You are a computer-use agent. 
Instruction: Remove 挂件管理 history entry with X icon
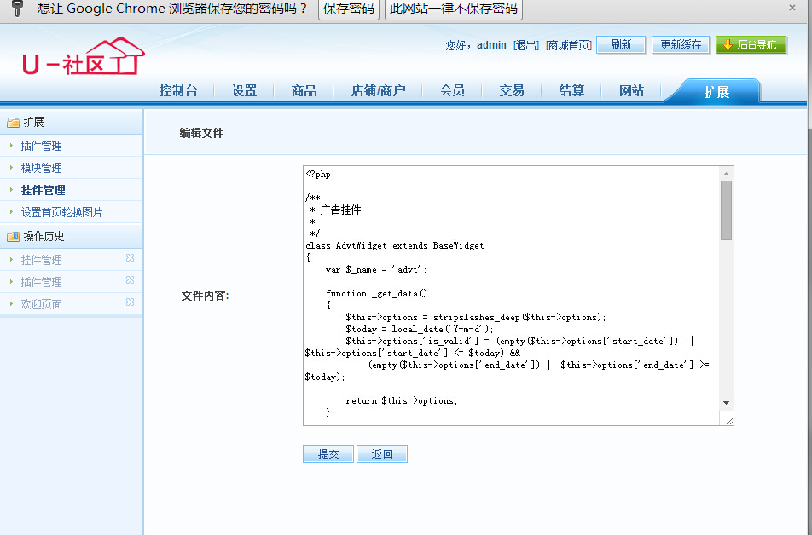[130, 257]
